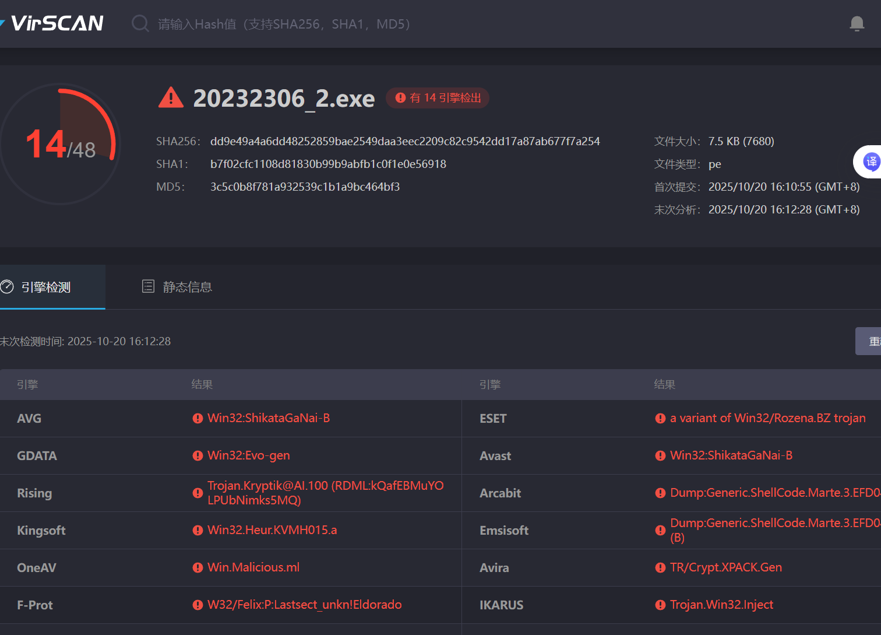This screenshot has height=635, width=881.
Task: Select the MD5 hash value
Action: [305, 187]
